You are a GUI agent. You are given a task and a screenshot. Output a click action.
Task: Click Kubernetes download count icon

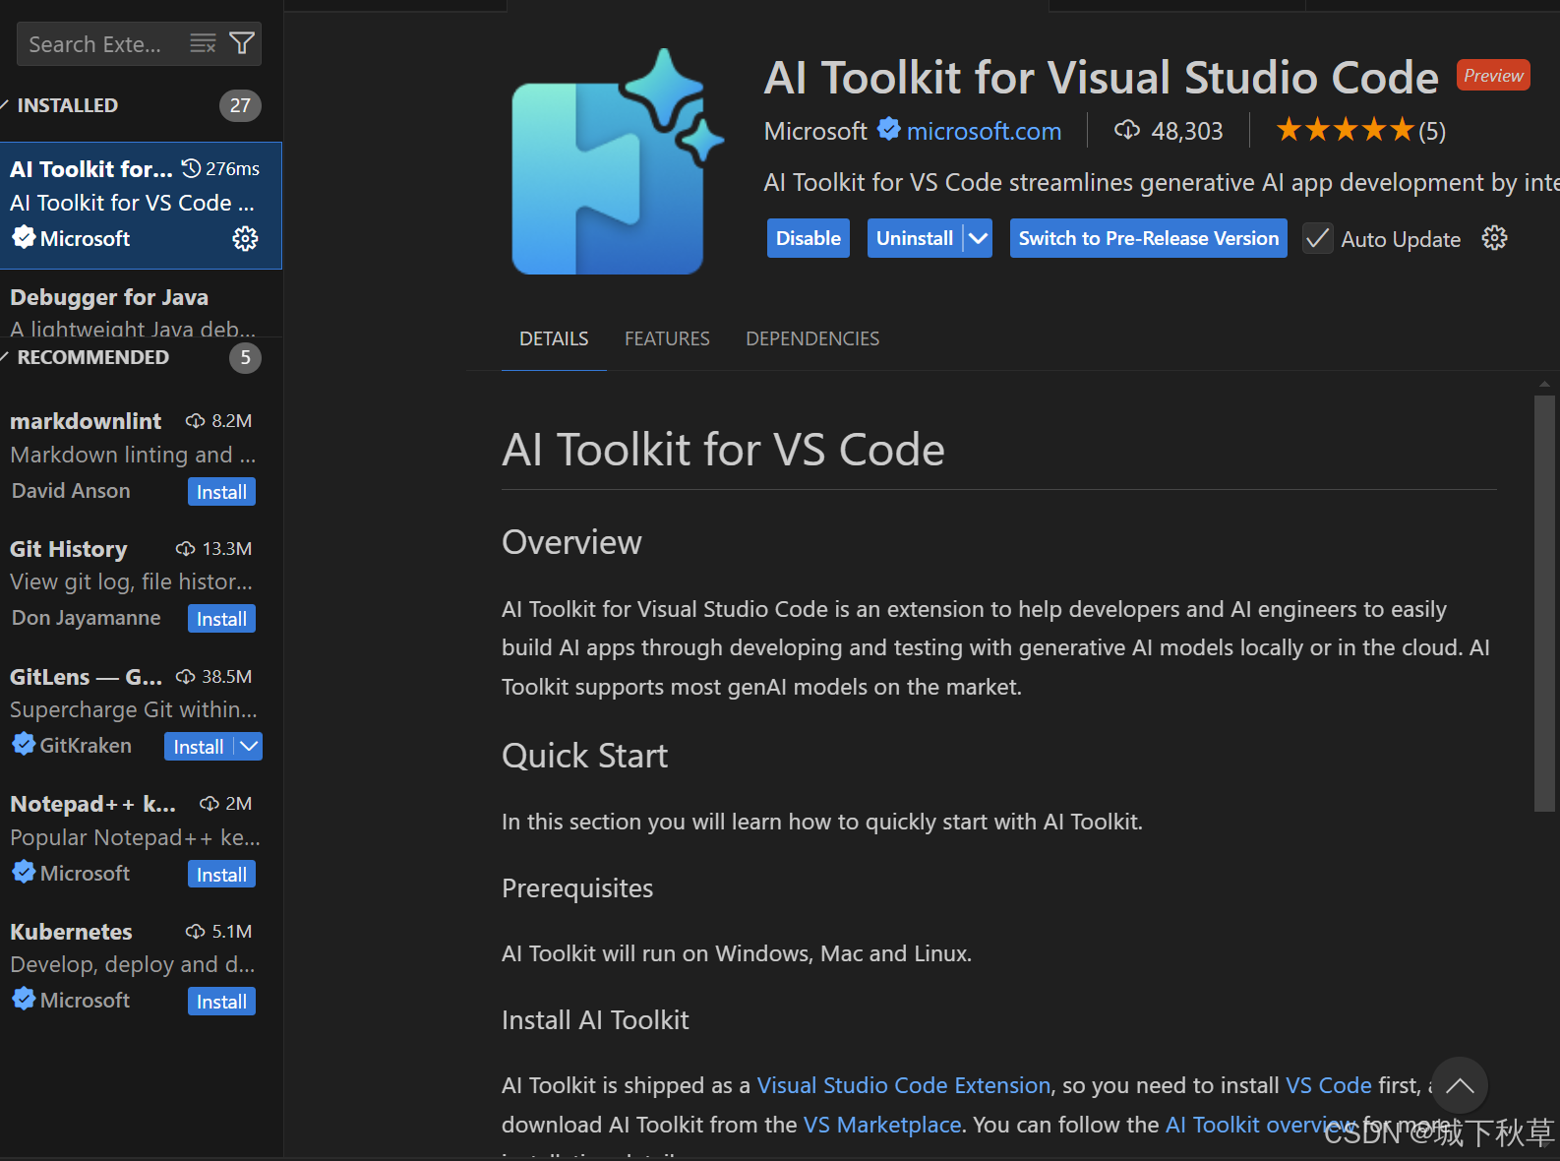[x=195, y=931]
